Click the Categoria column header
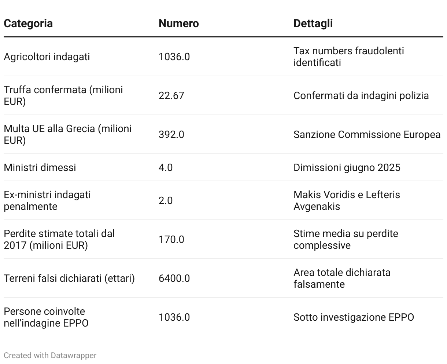The width and height of the screenshot is (447, 364). pos(28,23)
